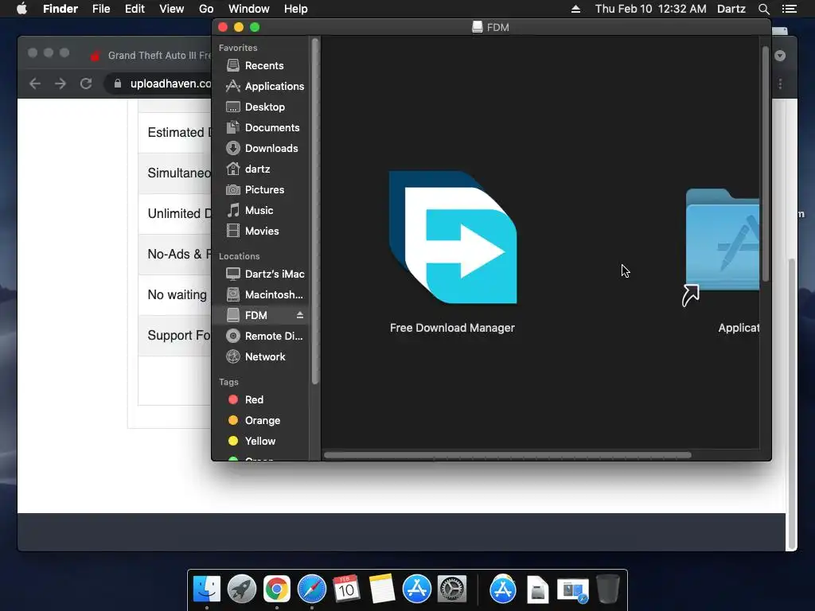The height and width of the screenshot is (611, 815).
Task: Filter by Orange tag
Action: click(254, 420)
